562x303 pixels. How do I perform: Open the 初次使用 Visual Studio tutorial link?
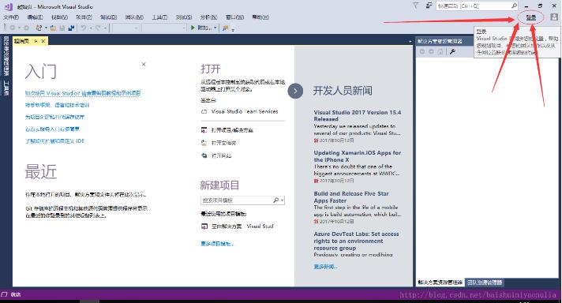click(83, 93)
